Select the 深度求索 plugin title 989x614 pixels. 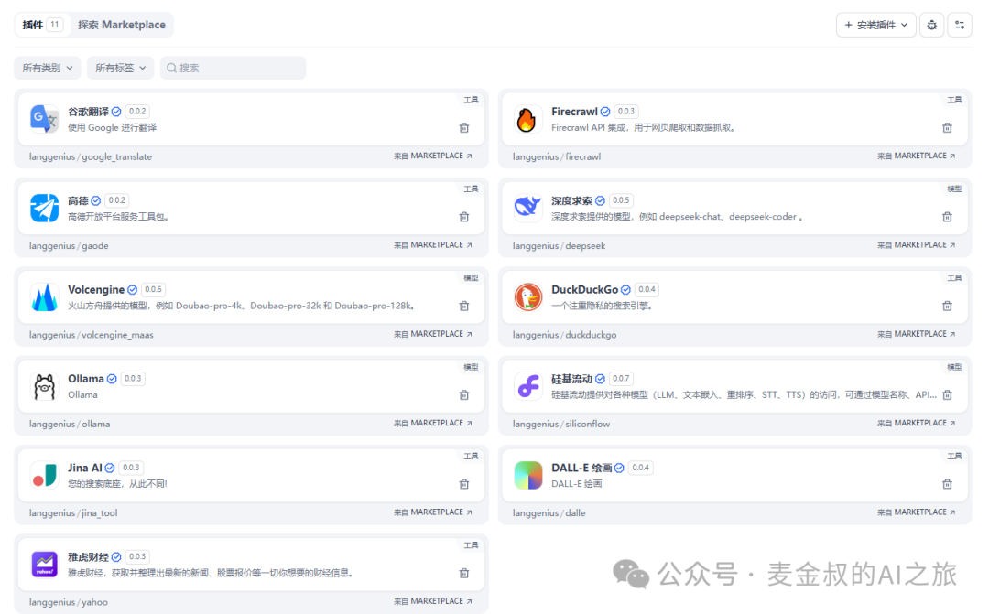(571, 200)
